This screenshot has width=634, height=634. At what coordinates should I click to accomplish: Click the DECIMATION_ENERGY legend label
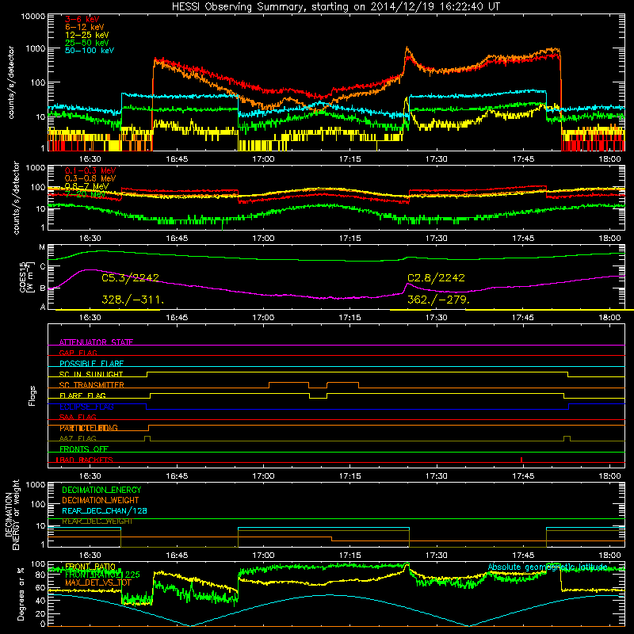click(x=101, y=490)
